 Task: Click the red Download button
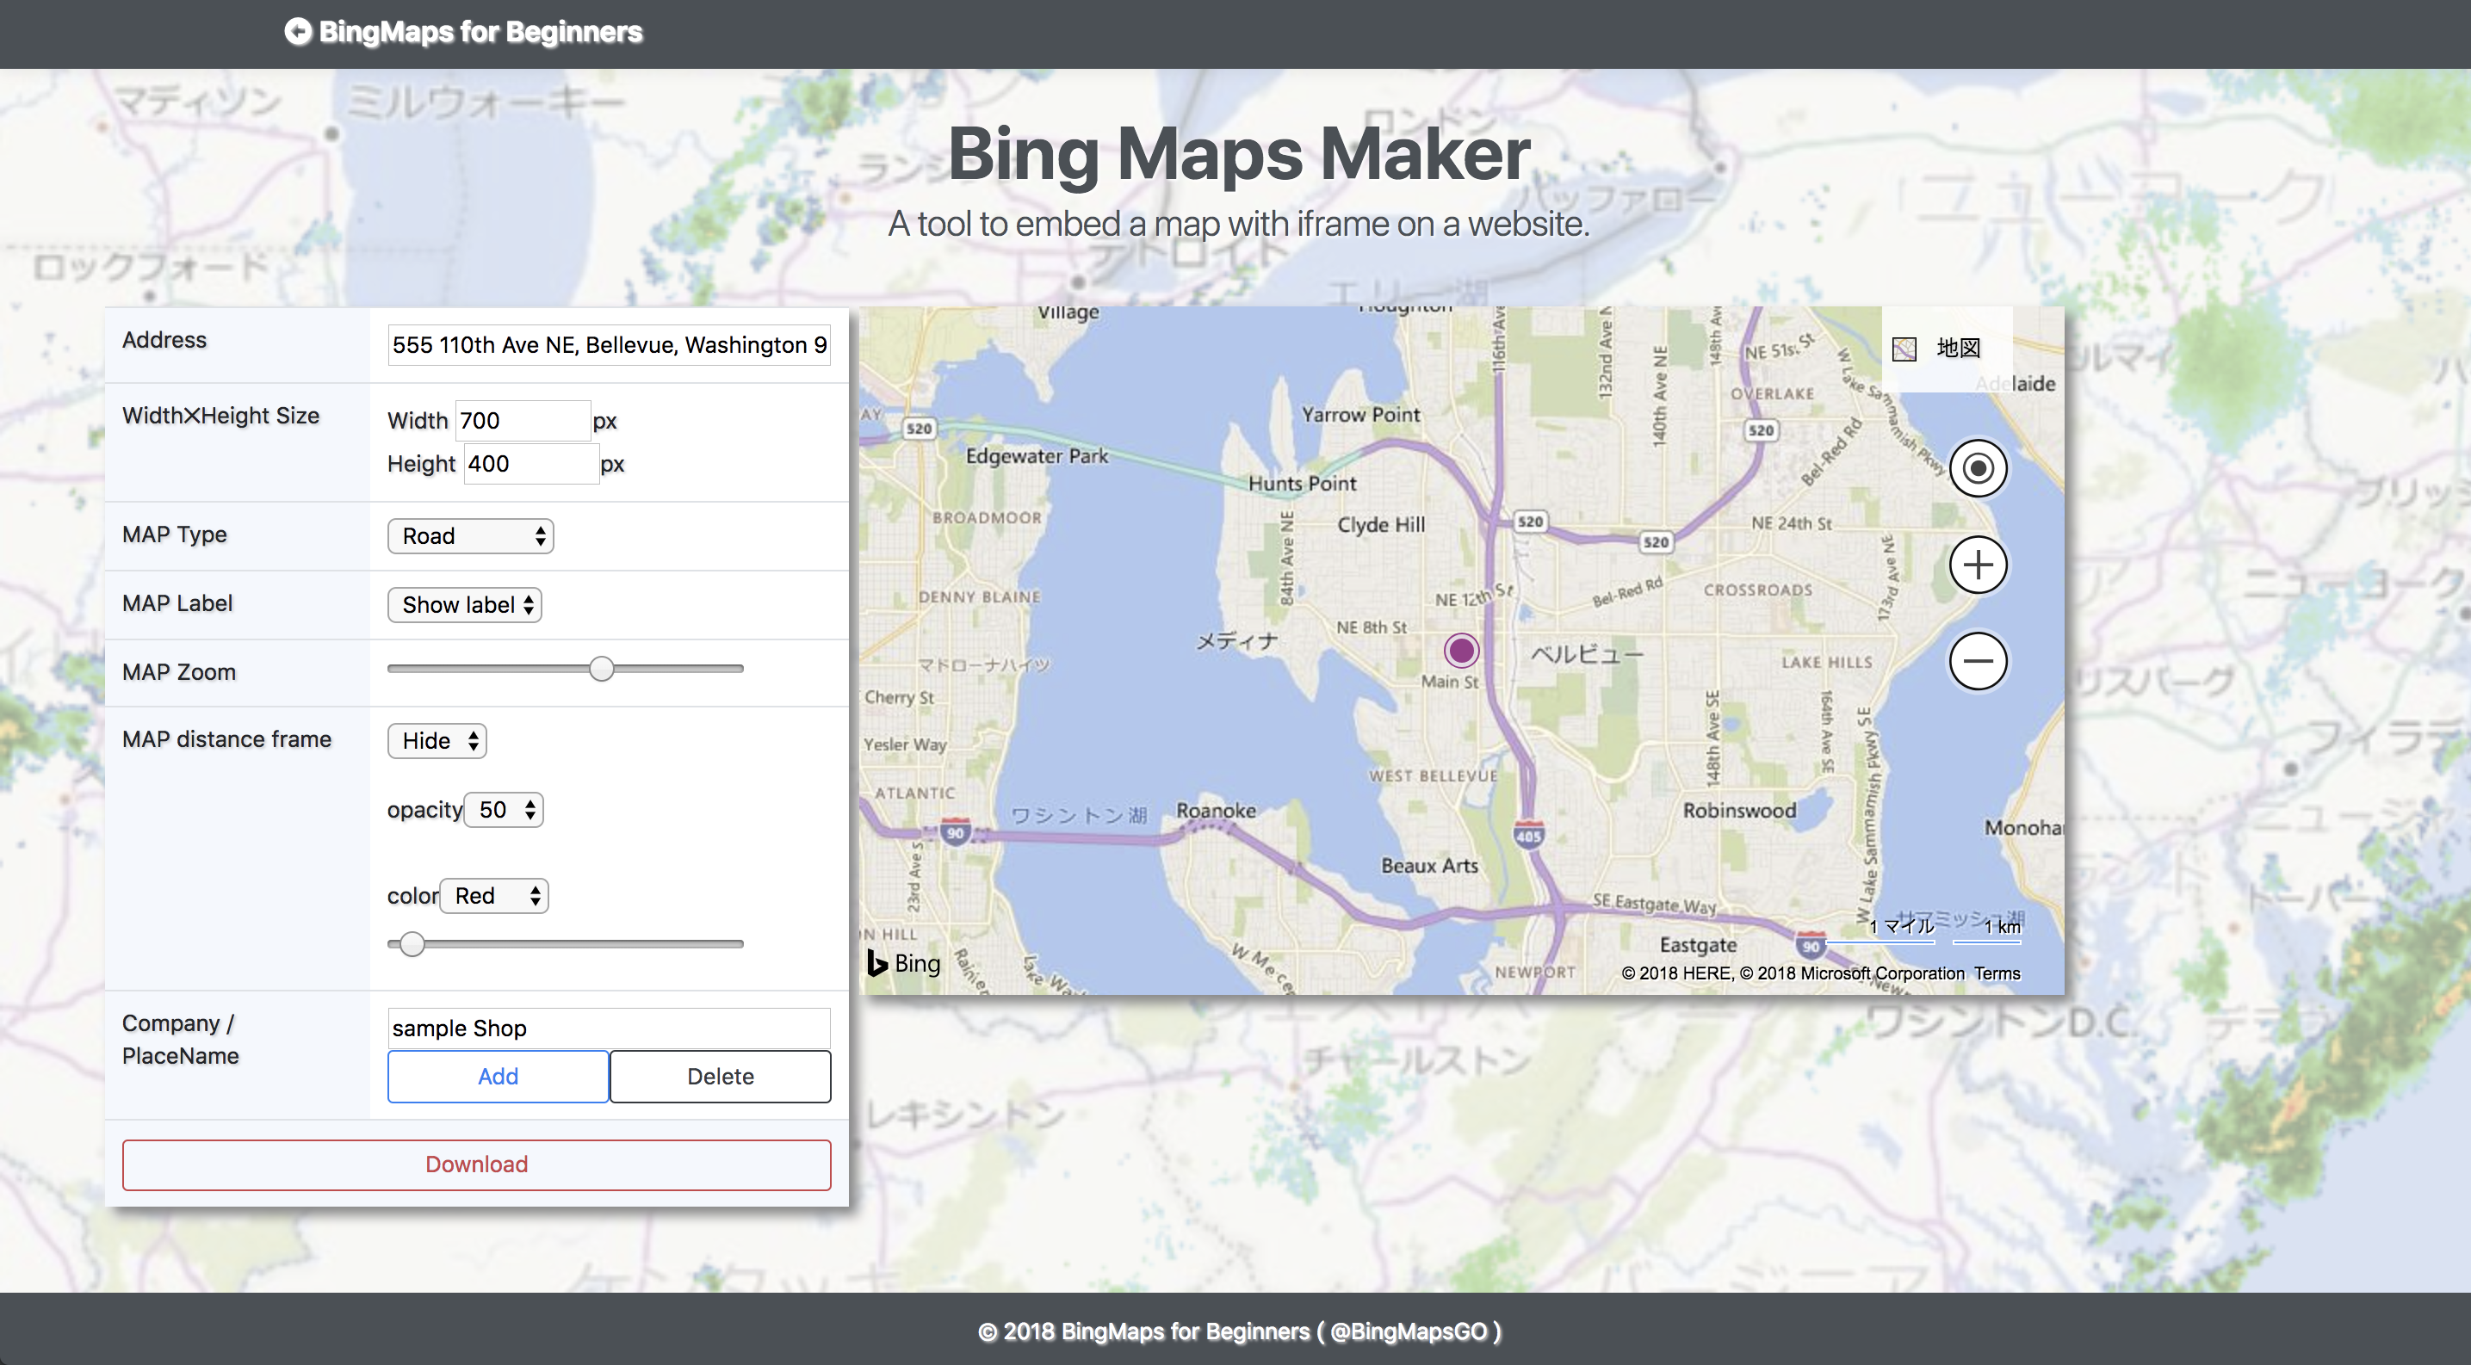pyautogui.click(x=476, y=1164)
